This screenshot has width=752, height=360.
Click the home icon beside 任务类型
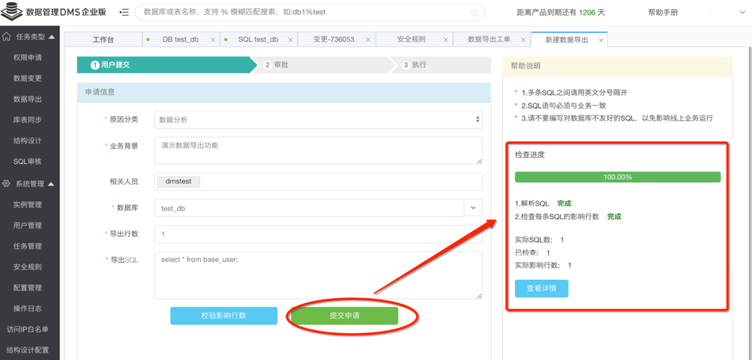[7, 37]
